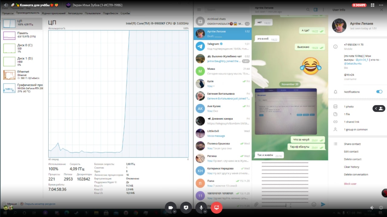Open 1001010101 10100101 chat
Image resolution: width=387 pixels, height=217 pixels.
(223, 196)
